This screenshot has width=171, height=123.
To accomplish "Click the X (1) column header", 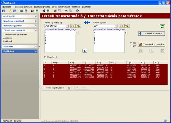I will click(75, 63).
